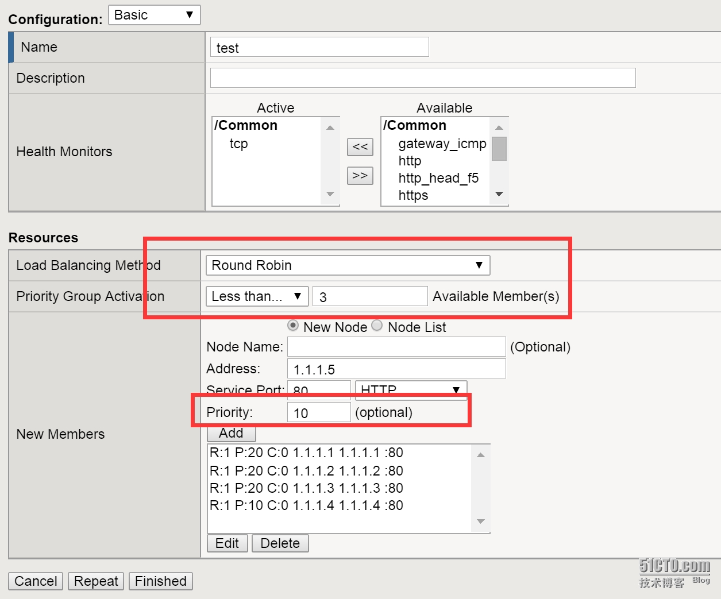721x599 pixels.
Task: Open the Less than... priority activation dropdown
Action: click(257, 296)
